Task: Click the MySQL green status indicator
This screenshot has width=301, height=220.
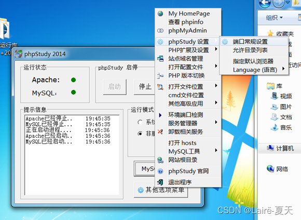Action: point(73,93)
